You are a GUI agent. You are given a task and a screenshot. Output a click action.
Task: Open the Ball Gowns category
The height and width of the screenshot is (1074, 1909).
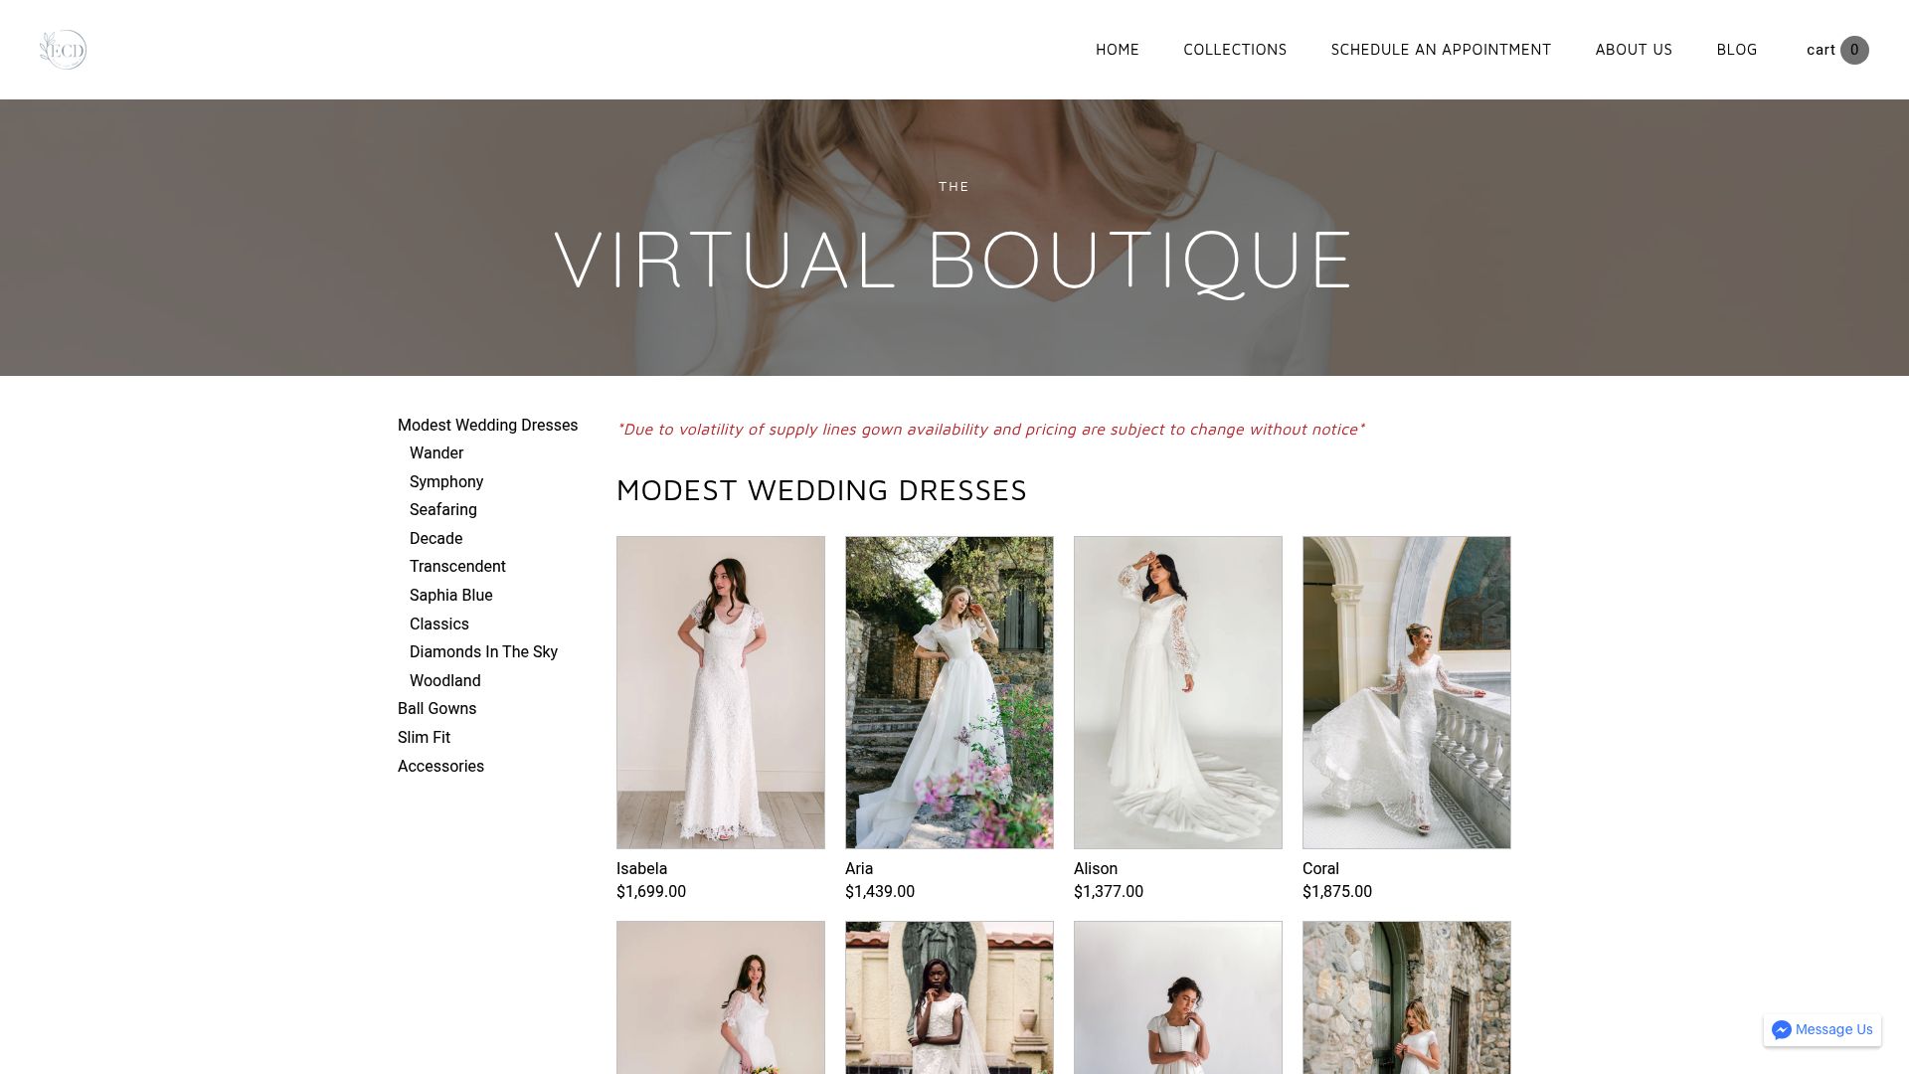[436, 708]
